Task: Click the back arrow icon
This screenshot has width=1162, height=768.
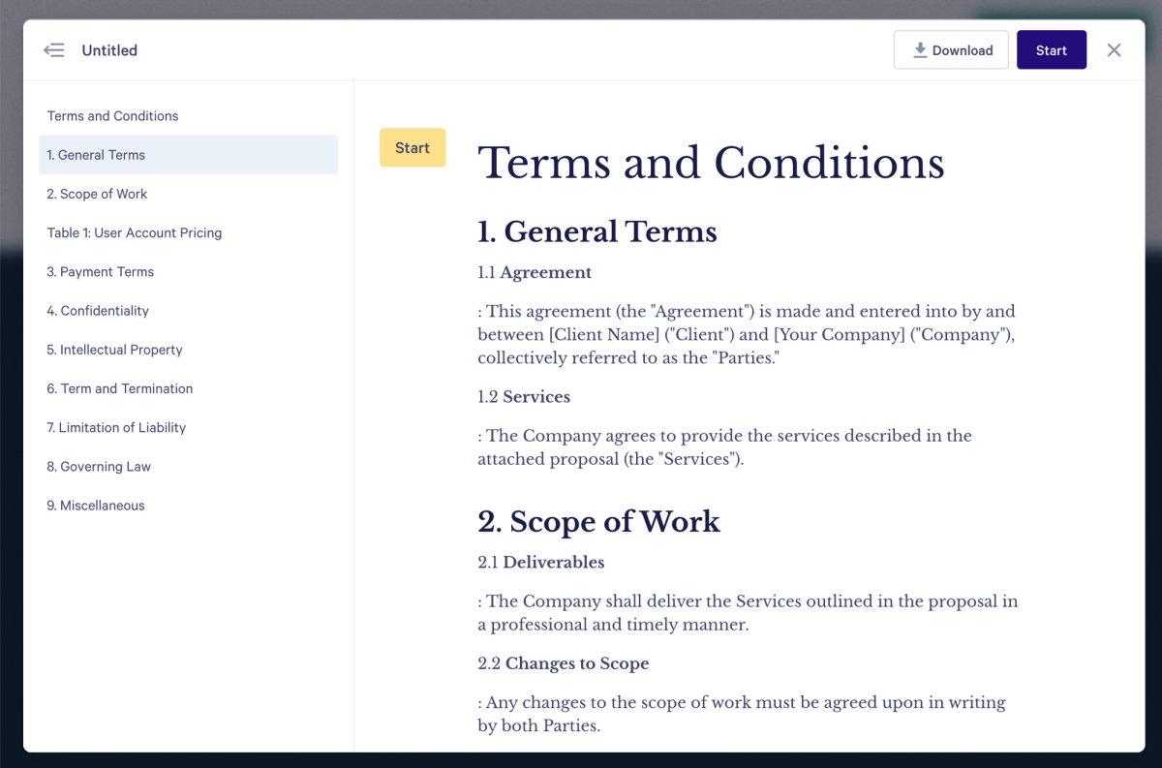Action: tap(54, 49)
